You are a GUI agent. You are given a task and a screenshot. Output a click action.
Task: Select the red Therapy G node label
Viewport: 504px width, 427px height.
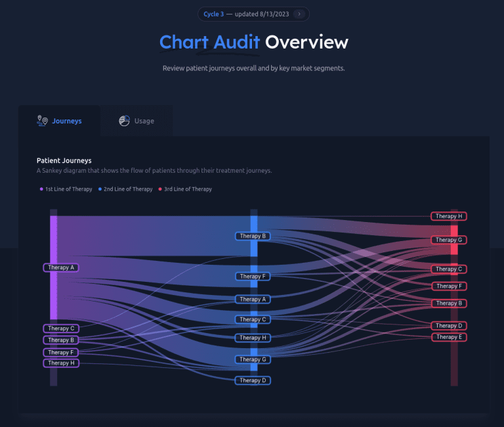449,240
